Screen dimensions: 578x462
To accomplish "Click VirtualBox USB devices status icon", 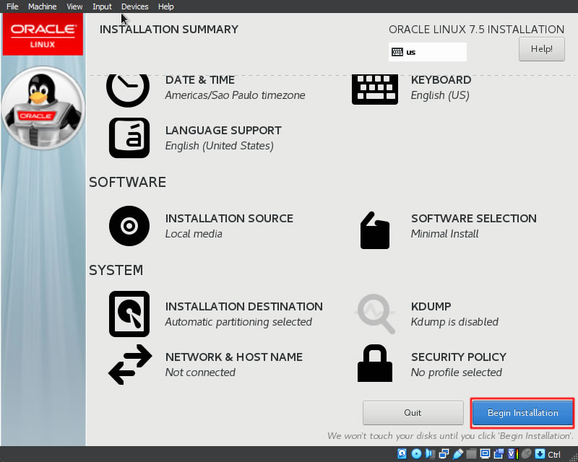I will pos(458,454).
